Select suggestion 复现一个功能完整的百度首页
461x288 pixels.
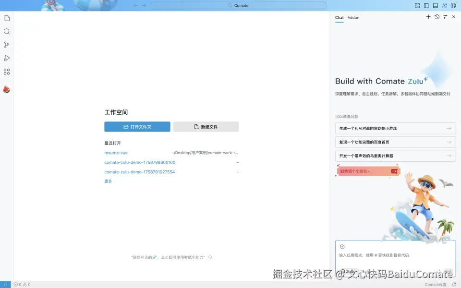395,142
